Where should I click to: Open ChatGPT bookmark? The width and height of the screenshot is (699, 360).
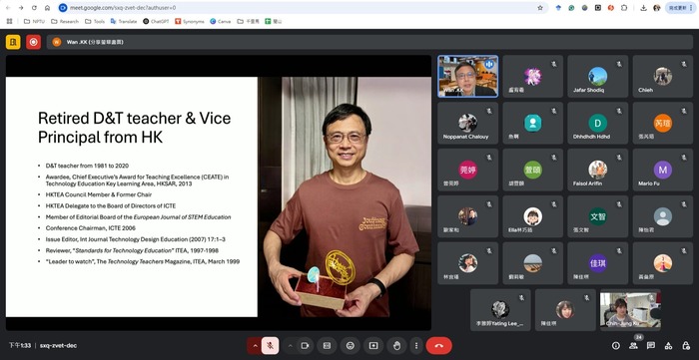coord(156,21)
